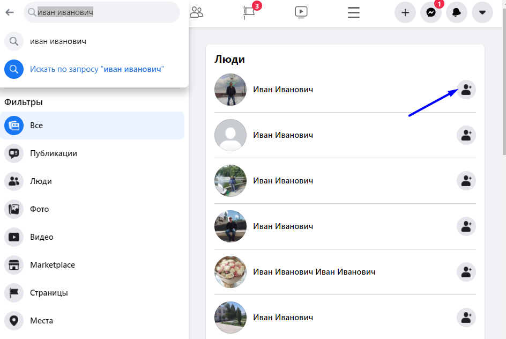Select the Все filter

92,126
